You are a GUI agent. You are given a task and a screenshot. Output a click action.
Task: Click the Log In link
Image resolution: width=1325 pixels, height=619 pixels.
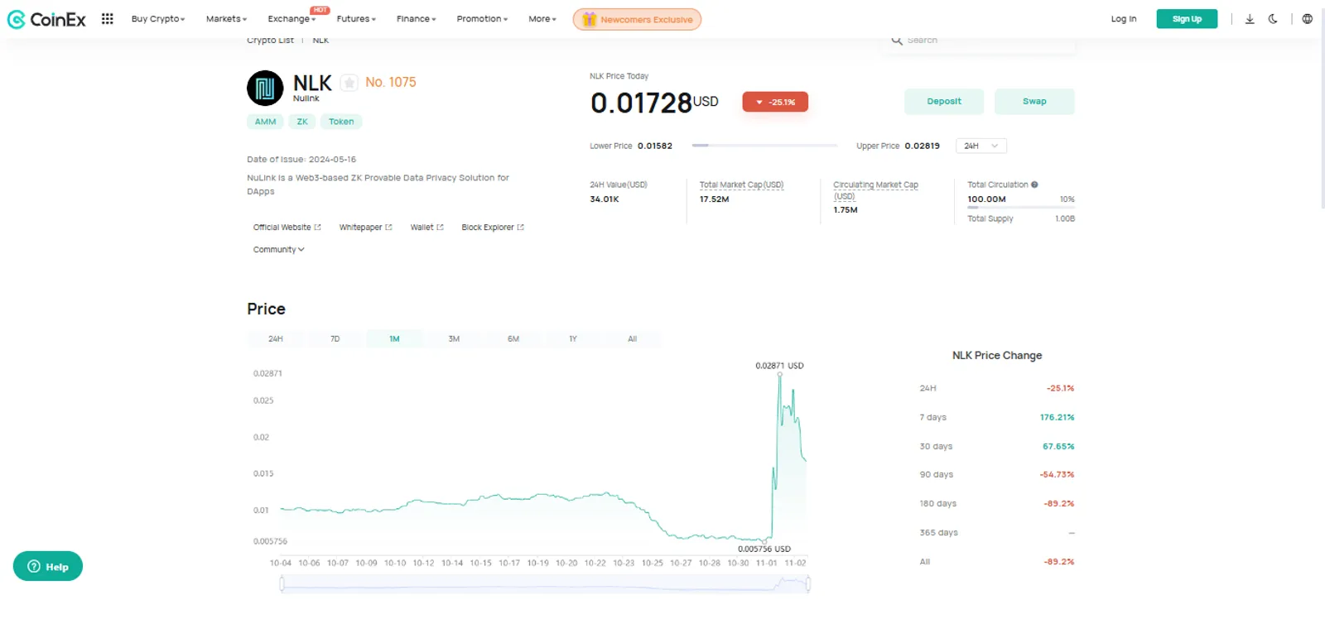click(1124, 19)
